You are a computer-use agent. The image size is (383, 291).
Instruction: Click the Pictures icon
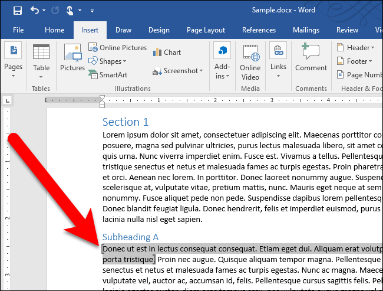pos(72,58)
